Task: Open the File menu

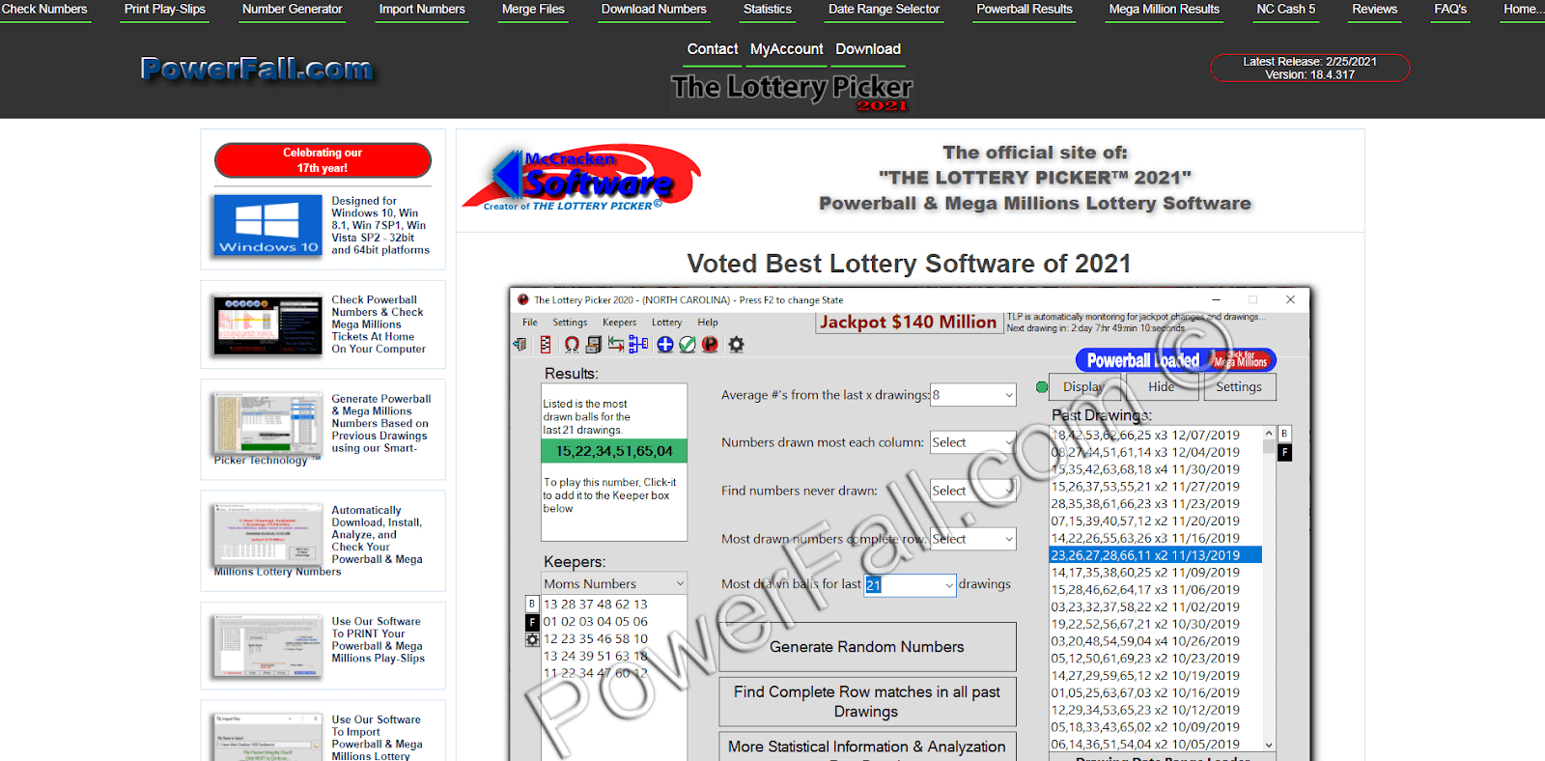Action: [x=530, y=323]
